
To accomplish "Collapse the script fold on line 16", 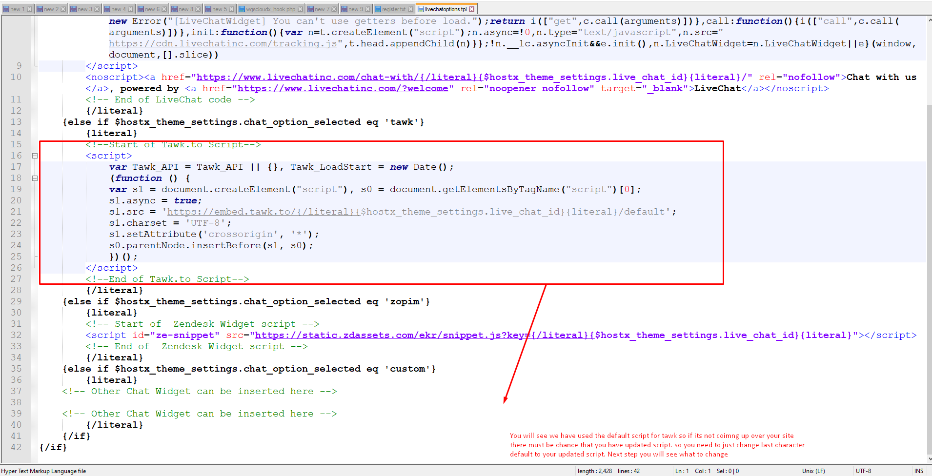I will (x=35, y=156).
